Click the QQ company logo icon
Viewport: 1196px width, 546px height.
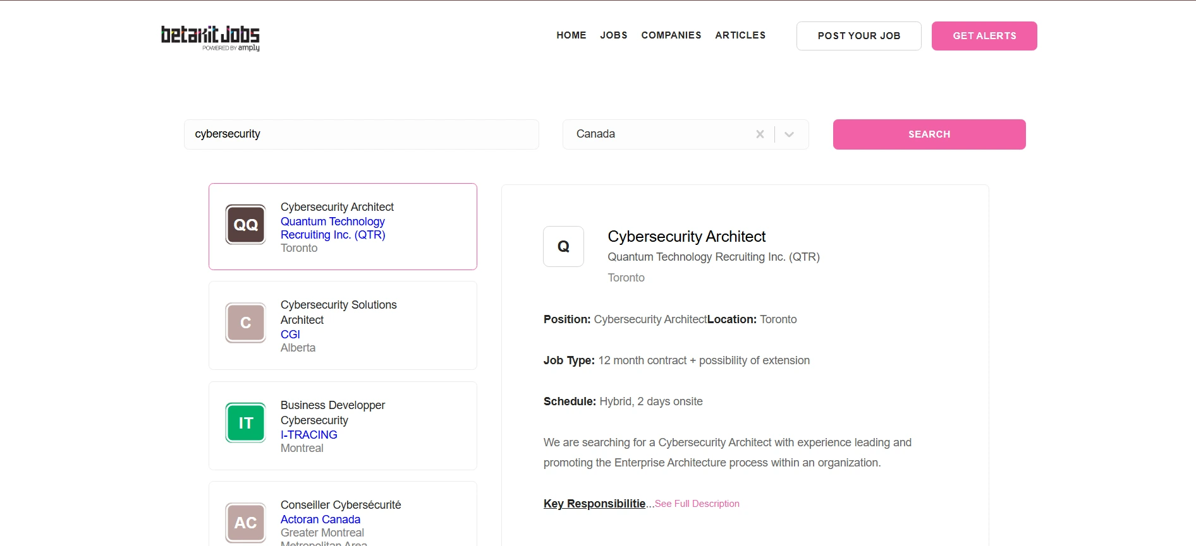[246, 224]
